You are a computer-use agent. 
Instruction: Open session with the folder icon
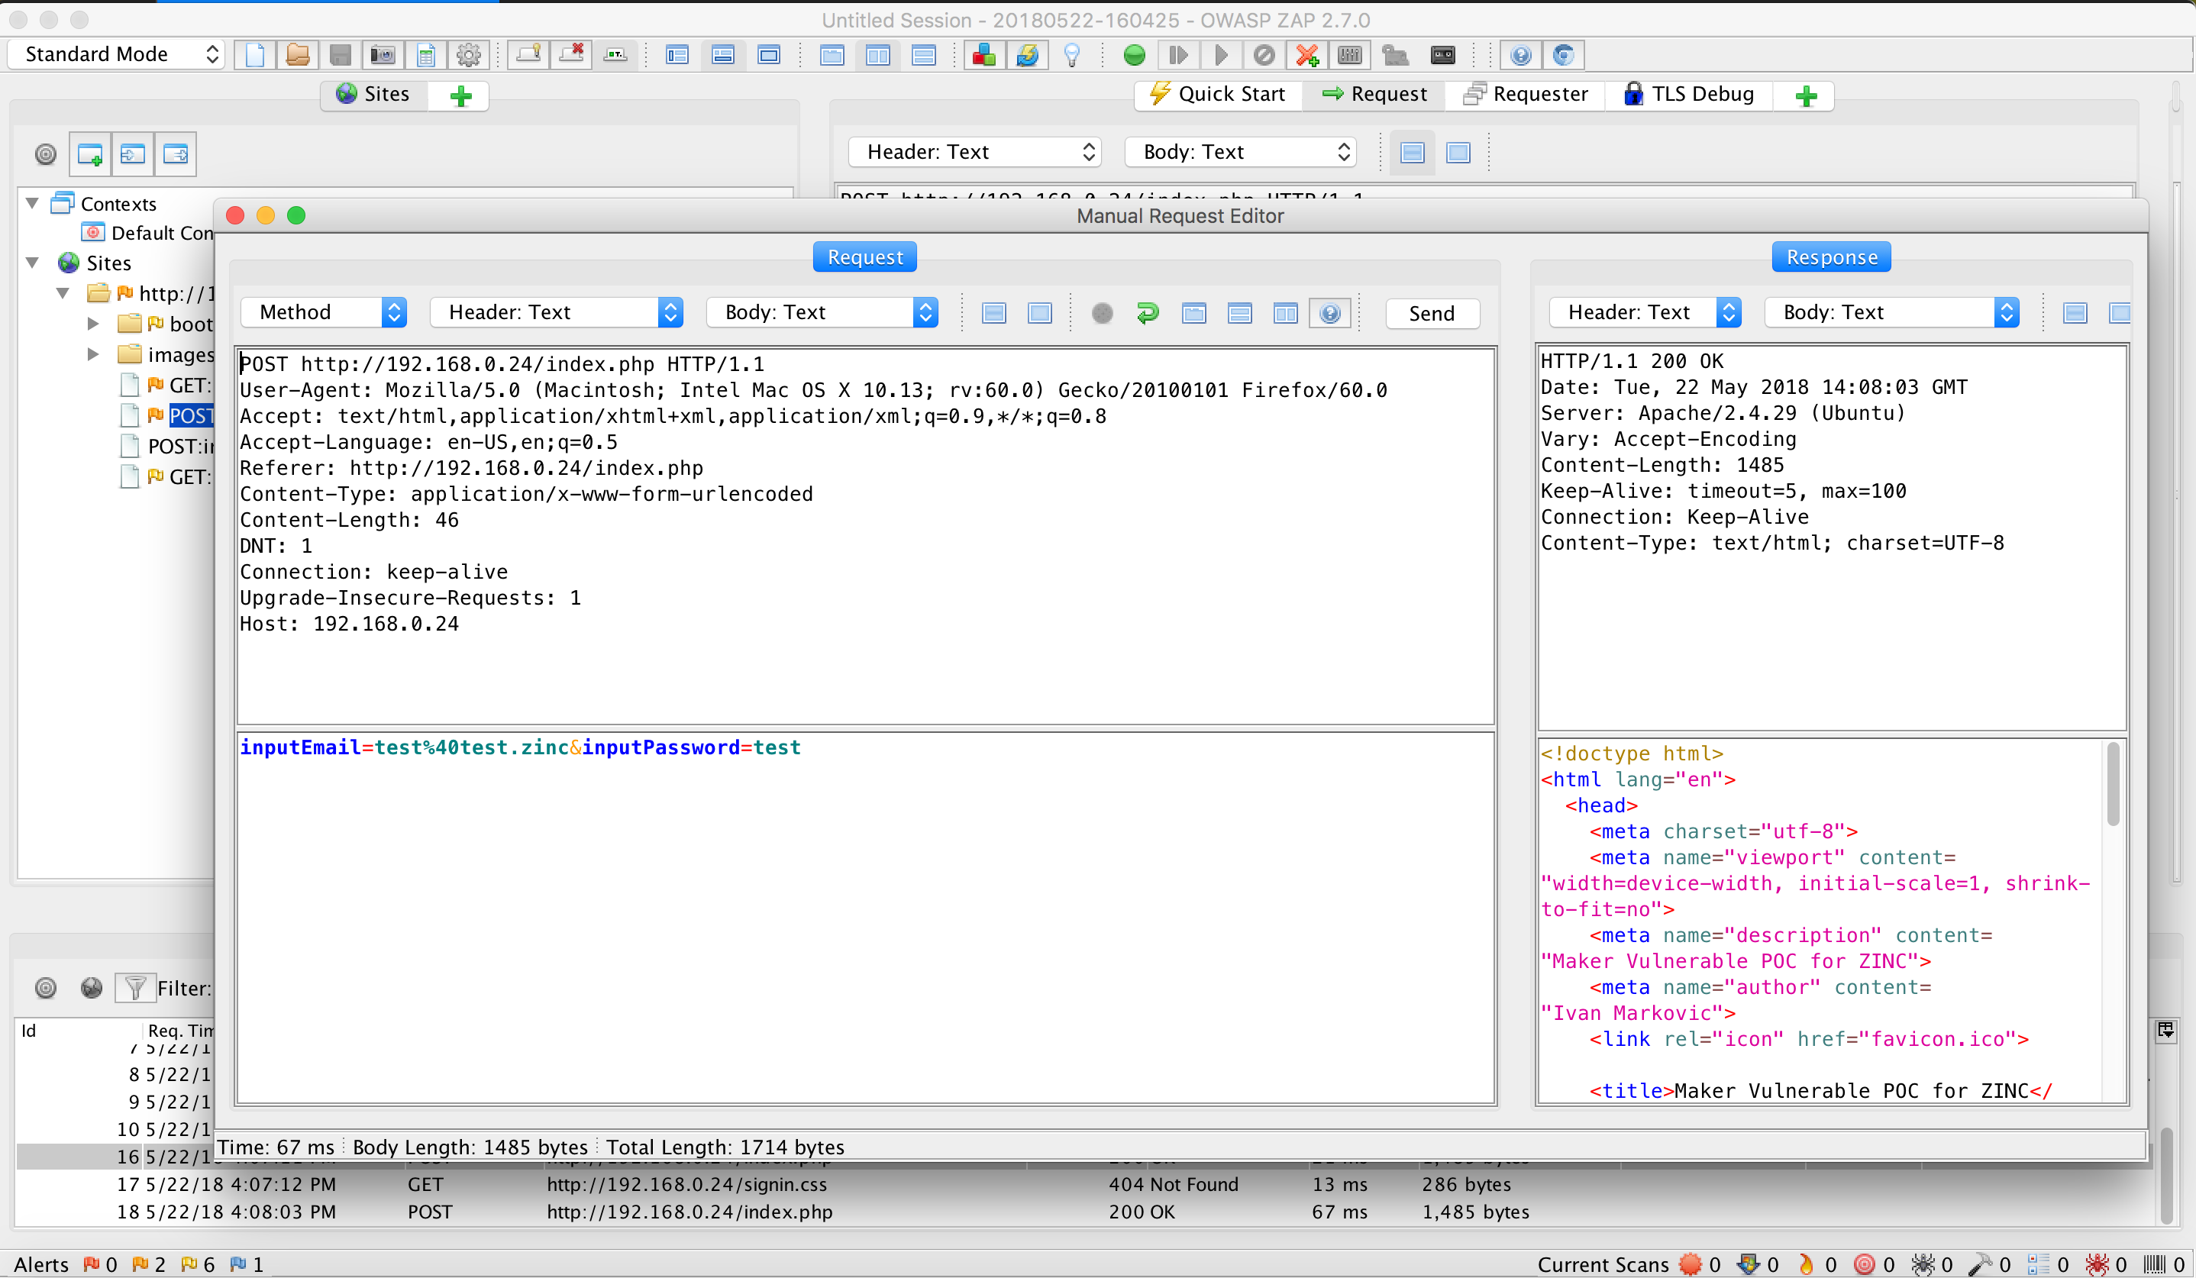tap(297, 55)
